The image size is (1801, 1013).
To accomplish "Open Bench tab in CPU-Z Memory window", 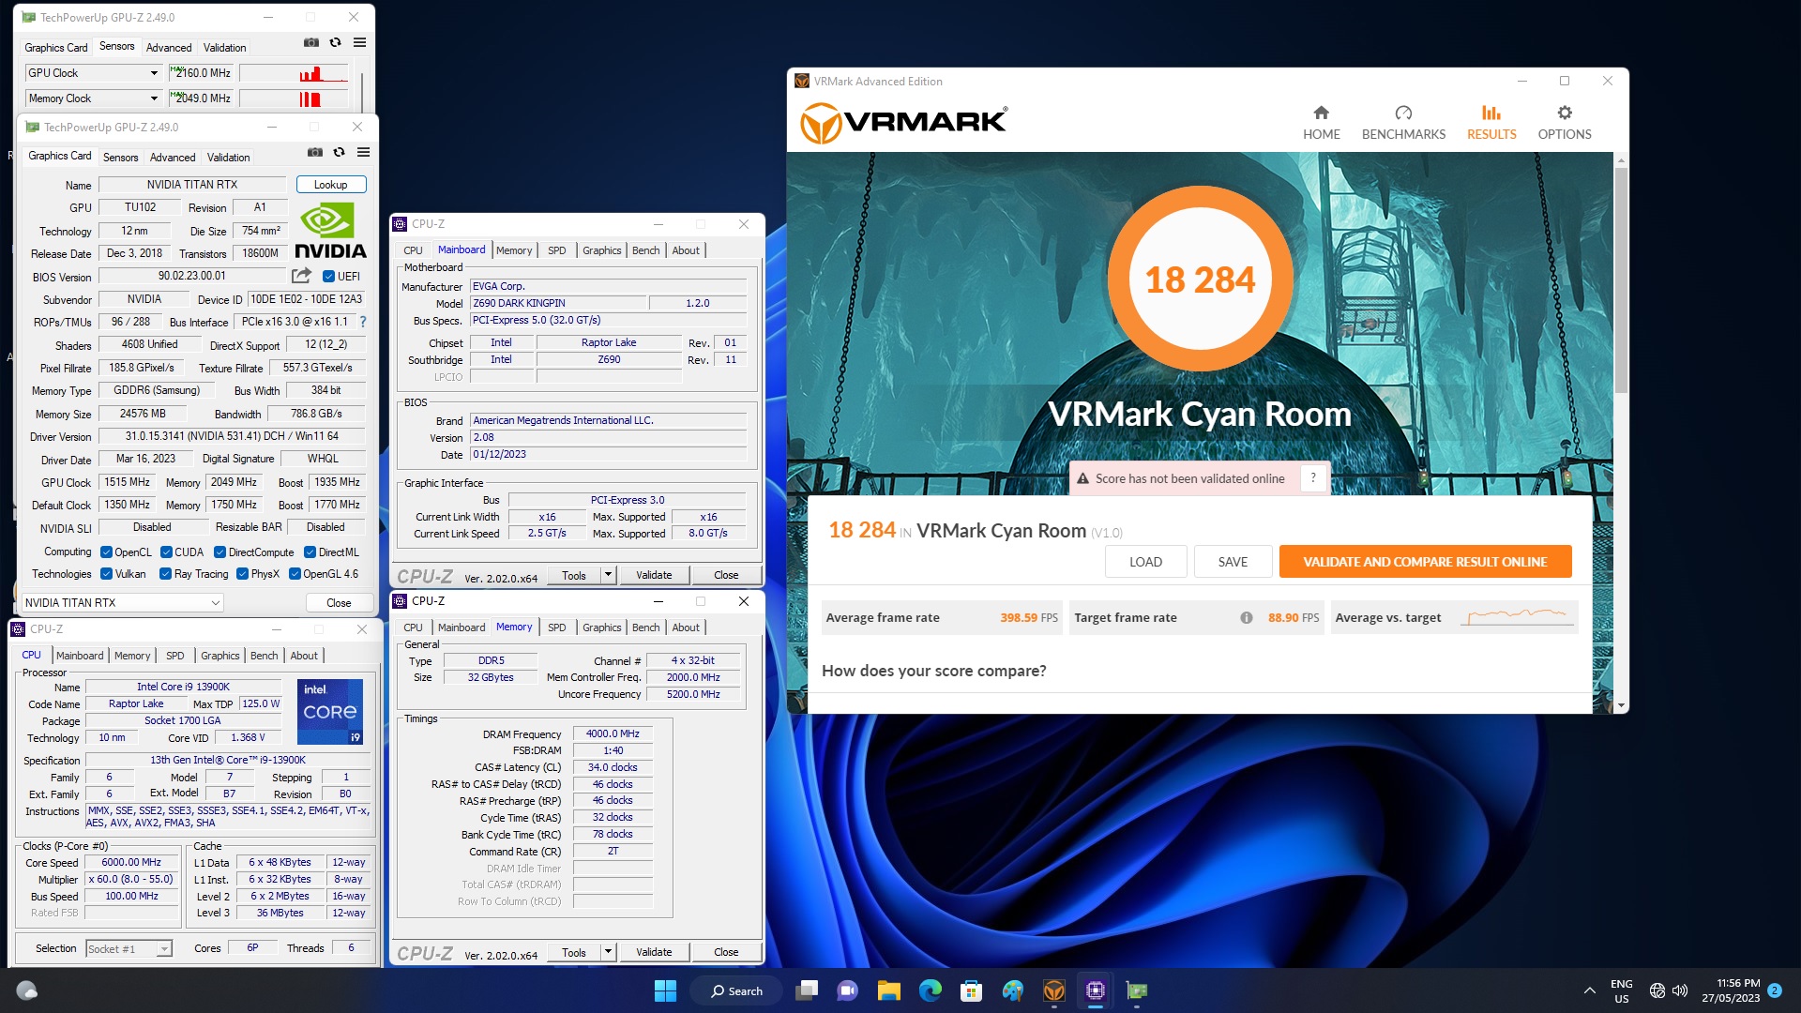I will [x=645, y=627].
